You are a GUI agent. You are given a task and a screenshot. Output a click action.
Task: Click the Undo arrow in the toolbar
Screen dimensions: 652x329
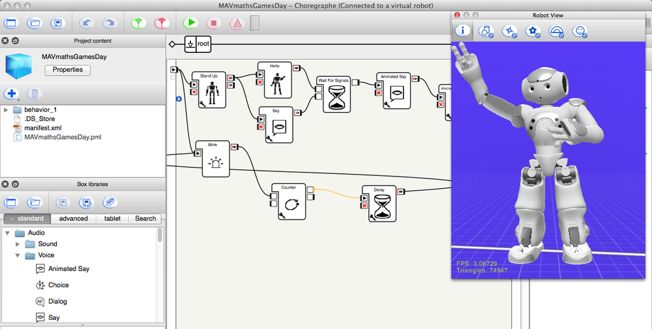[87, 23]
